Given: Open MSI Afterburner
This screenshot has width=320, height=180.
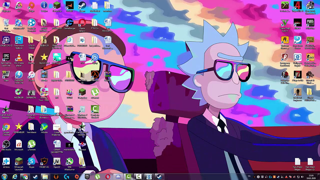Looking at the screenshot, I should pos(69,164).
